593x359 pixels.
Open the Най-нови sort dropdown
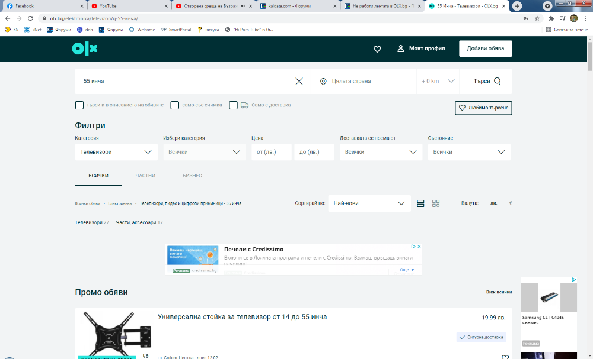[369, 203]
